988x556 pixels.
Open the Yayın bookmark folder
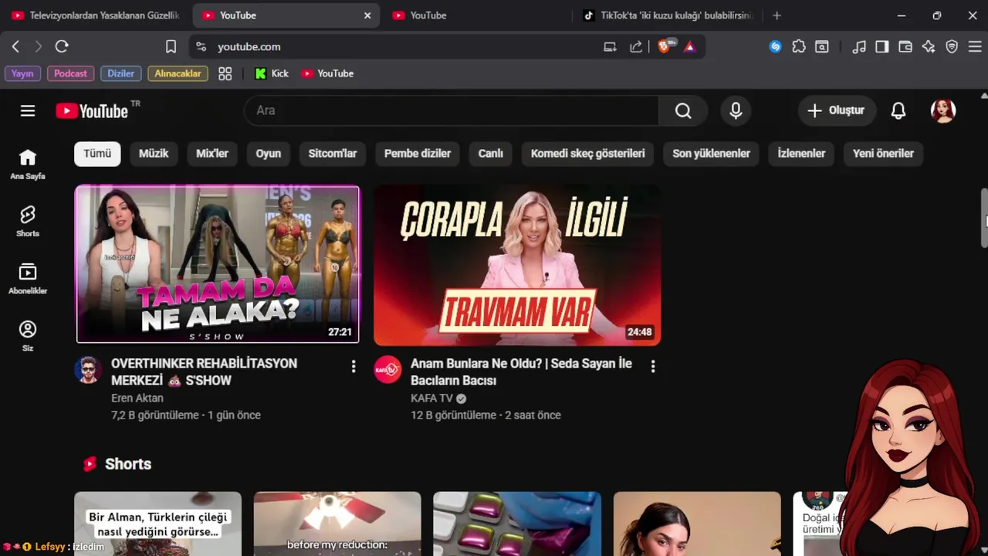pyautogui.click(x=22, y=73)
